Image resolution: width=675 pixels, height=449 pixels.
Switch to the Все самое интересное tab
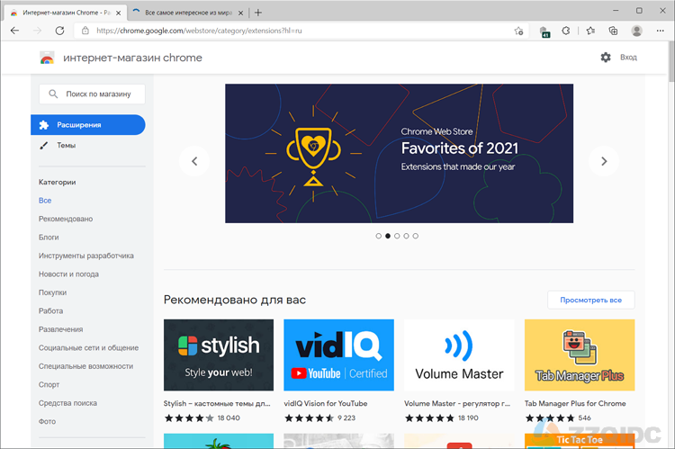pos(188,13)
